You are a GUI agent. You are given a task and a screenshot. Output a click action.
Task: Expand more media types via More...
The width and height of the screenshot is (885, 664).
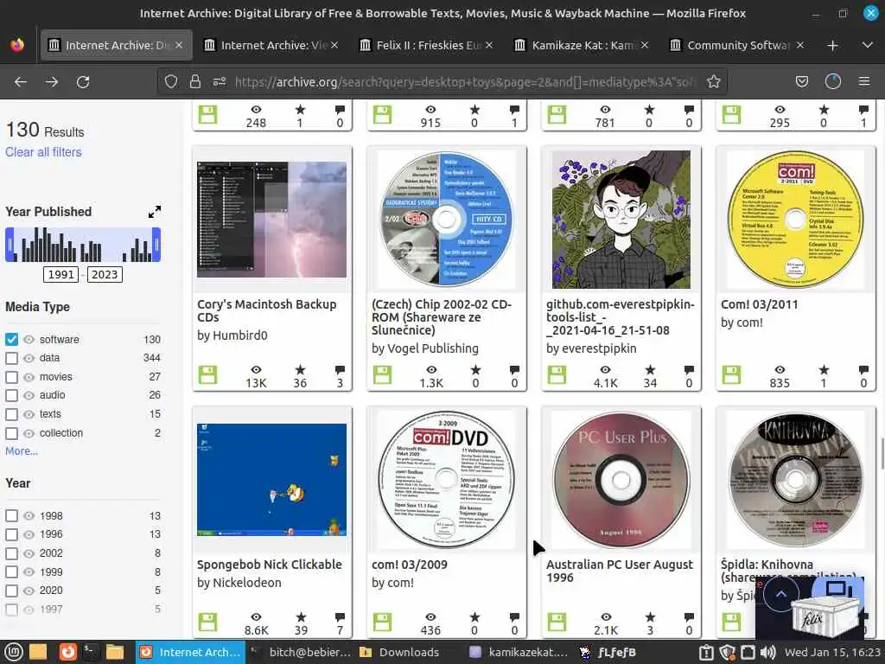tap(22, 451)
